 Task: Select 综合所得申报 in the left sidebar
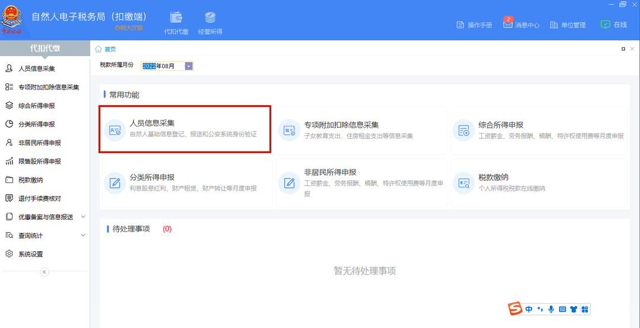[x=37, y=106]
